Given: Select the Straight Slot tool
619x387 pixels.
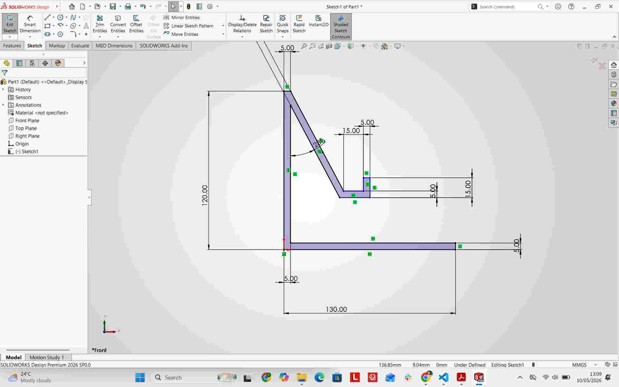Looking at the screenshot, I should click(x=47, y=34).
